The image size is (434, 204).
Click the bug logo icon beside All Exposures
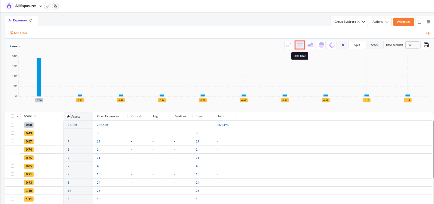point(9,6)
